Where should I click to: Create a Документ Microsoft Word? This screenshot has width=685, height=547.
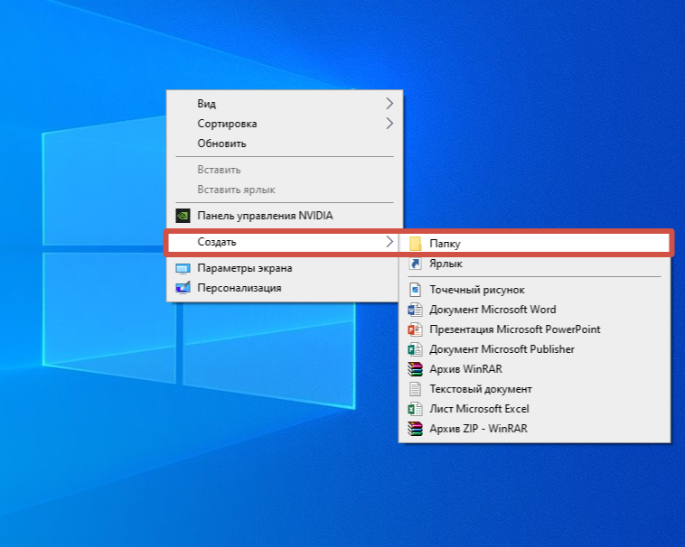[534, 310]
